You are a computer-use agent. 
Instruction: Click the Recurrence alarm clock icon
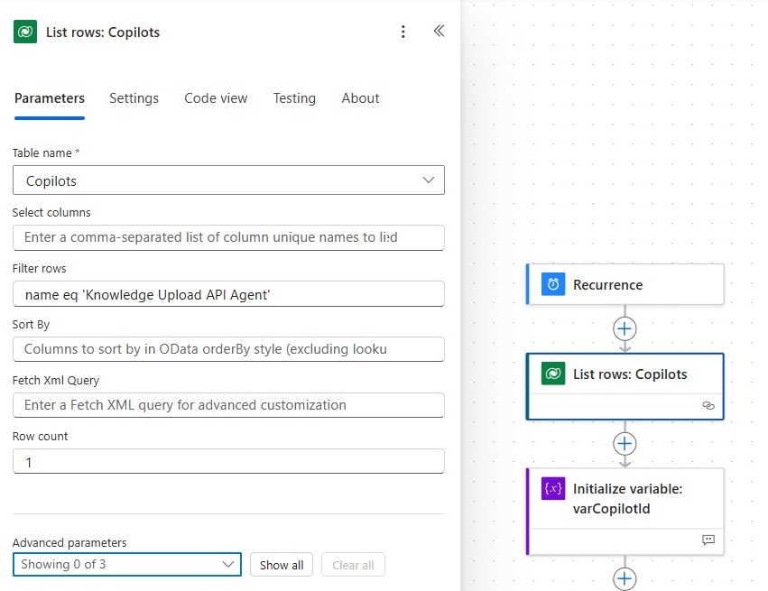click(x=553, y=284)
